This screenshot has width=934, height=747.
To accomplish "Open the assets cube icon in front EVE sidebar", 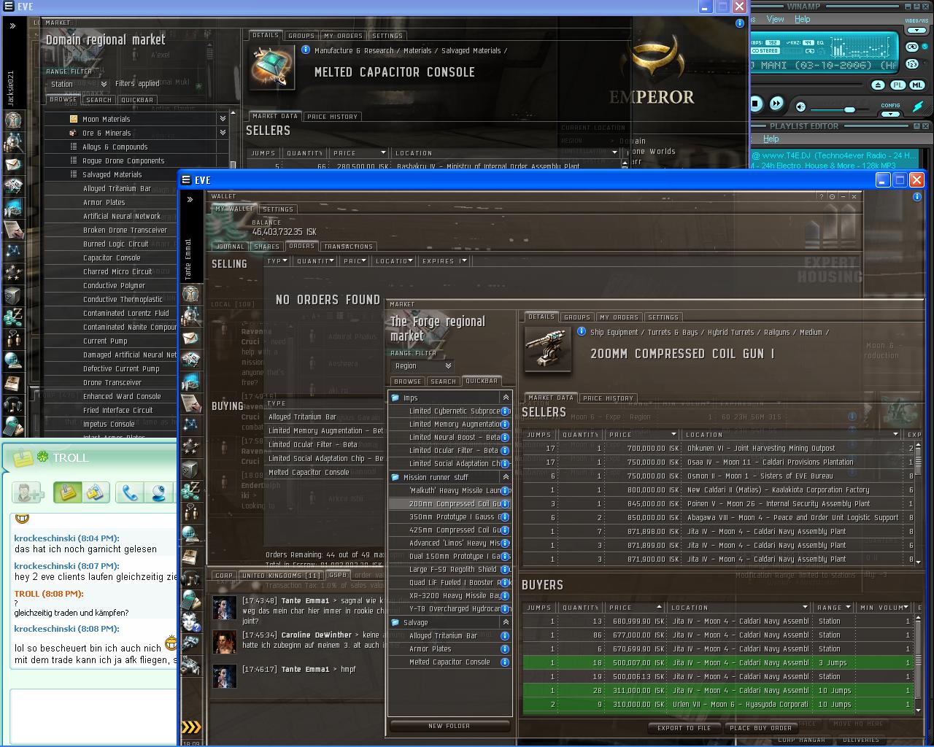I will tap(191, 468).
